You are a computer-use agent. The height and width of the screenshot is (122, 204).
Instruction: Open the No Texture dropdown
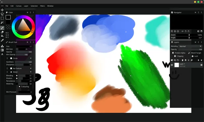pos(21,68)
